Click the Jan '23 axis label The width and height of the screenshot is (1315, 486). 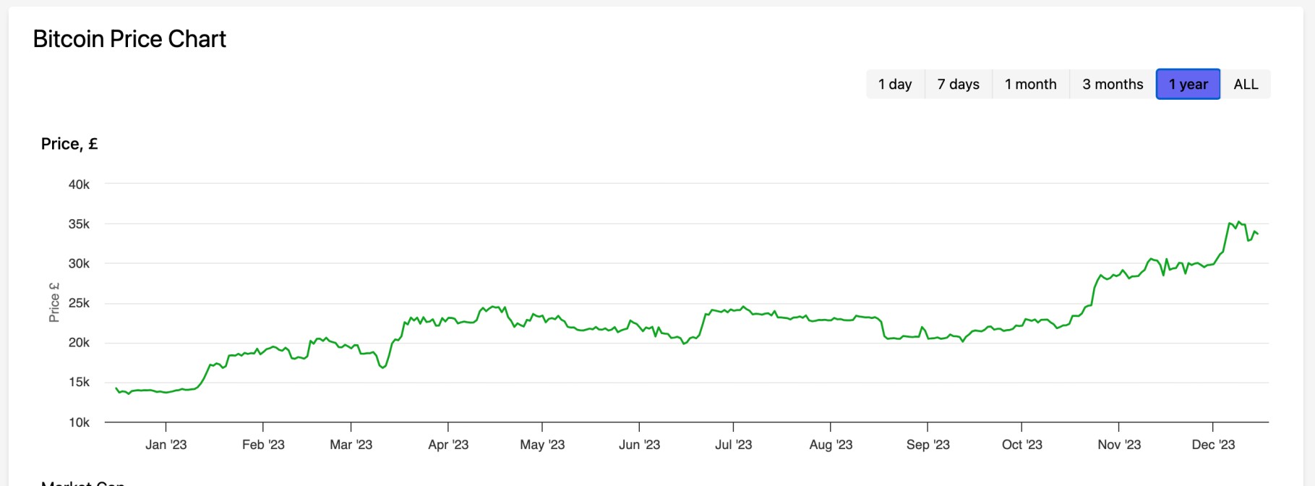(165, 445)
